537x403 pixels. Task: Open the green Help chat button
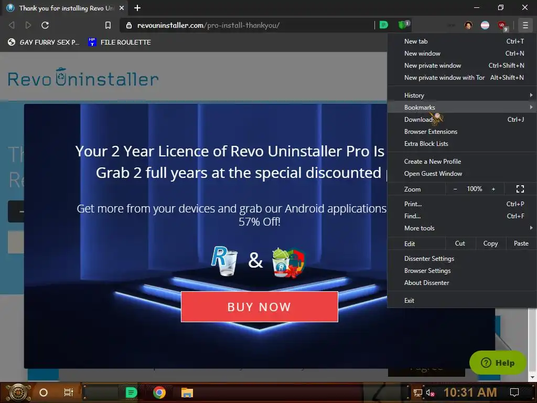[x=498, y=363]
